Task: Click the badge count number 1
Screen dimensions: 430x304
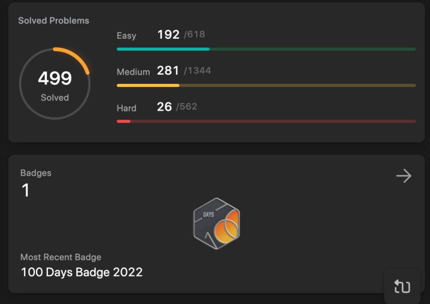Action: 25,190
